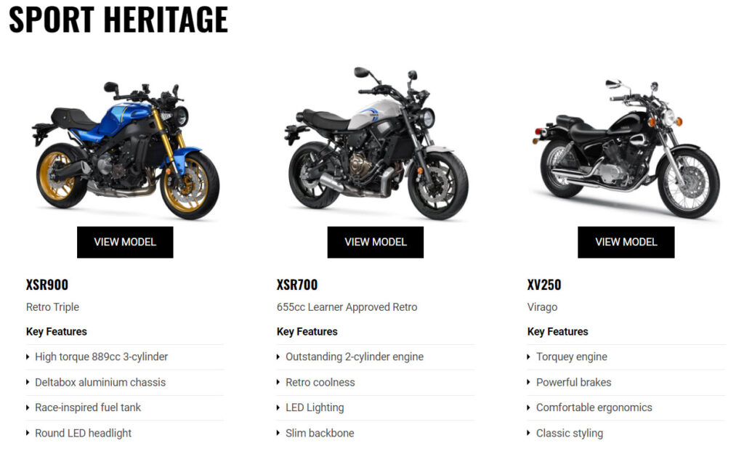Viewport: 744px width, 459px height.
Task: Select the XSR700 model title
Action: click(x=297, y=285)
